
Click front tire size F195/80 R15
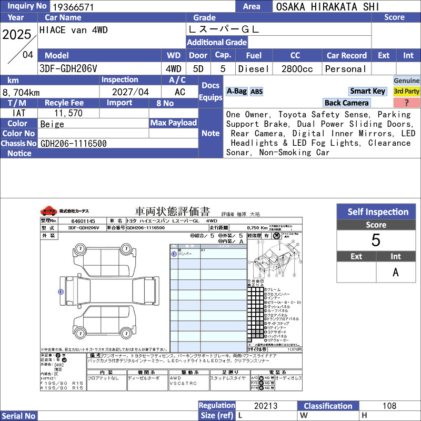pyautogui.click(x=62, y=384)
